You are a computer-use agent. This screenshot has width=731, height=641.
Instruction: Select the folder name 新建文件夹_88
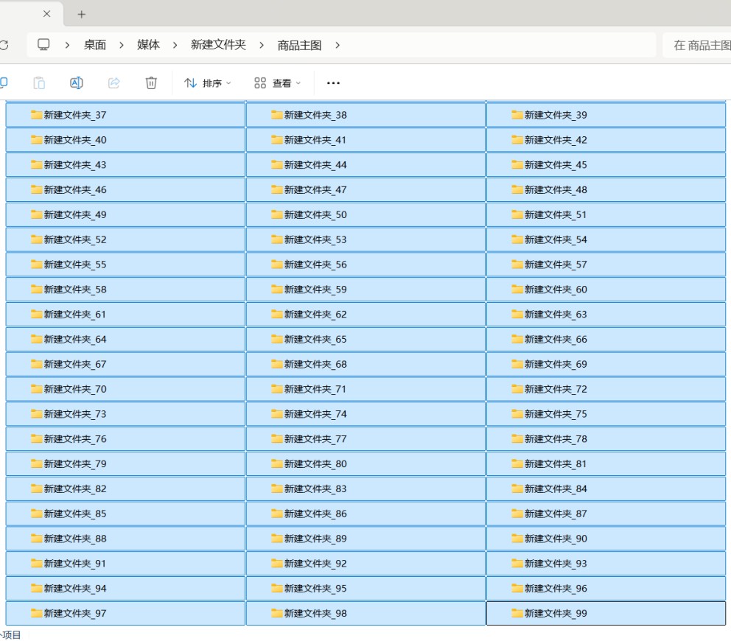[x=75, y=539]
